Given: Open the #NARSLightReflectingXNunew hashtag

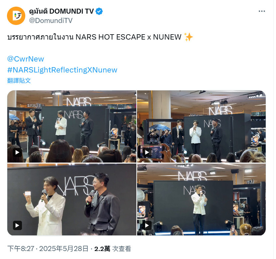Looking at the screenshot, I should pyautogui.click(x=62, y=70).
